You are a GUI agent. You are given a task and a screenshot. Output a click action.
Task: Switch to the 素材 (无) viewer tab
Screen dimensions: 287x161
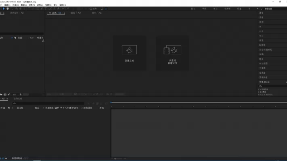pos(97,13)
